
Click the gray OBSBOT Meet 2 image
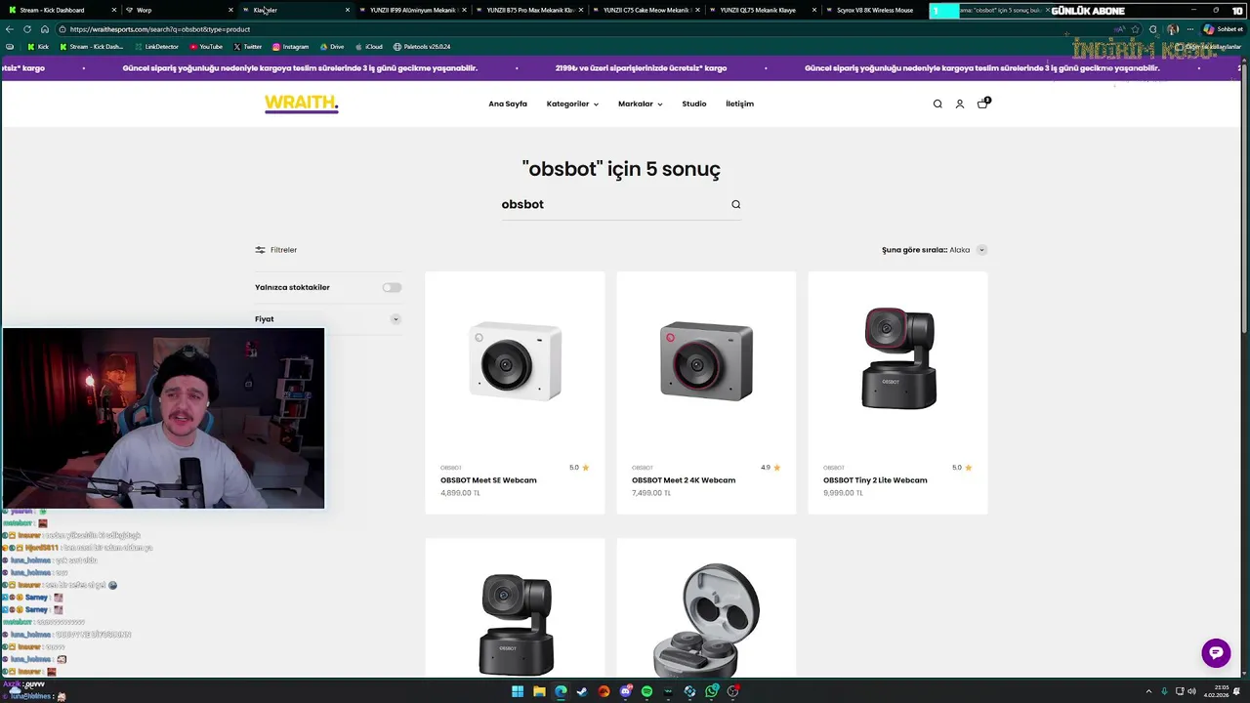click(x=706, y=361)
